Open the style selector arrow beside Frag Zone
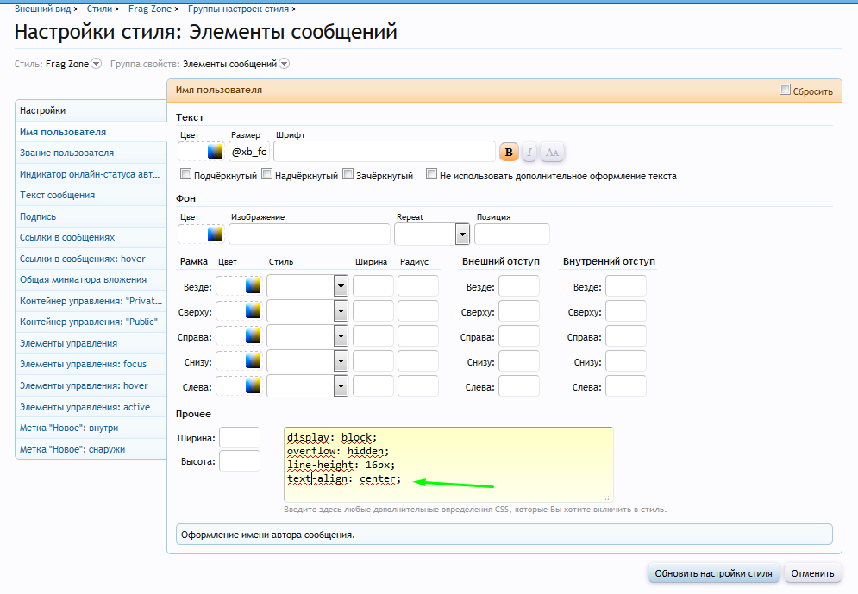The height and width of the screenshot is (594, 858). coord(97,64)
